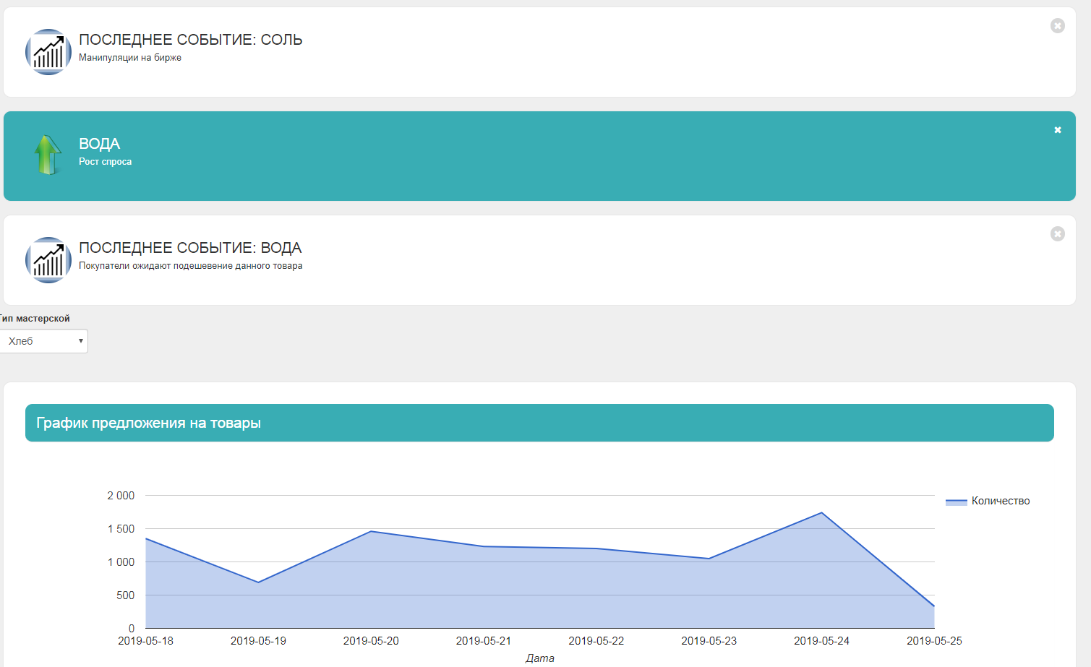Click the stock chart icon beside ВОДА event
1091x667 pixels.
pos(48,260)
